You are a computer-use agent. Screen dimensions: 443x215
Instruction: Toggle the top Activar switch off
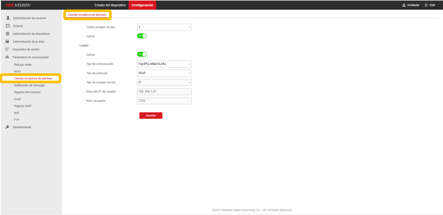click(x=142, y=36)
